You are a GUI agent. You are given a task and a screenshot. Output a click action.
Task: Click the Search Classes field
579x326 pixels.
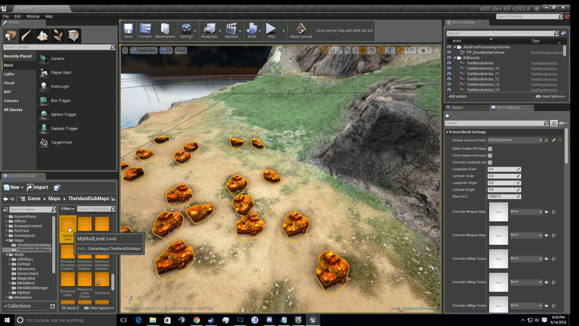click(59, 47)
